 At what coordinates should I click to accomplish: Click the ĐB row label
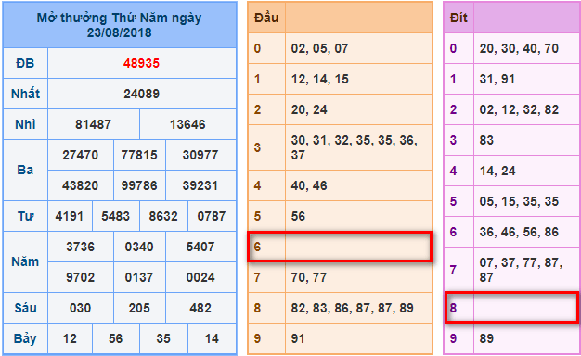click(x=25, y=63)
